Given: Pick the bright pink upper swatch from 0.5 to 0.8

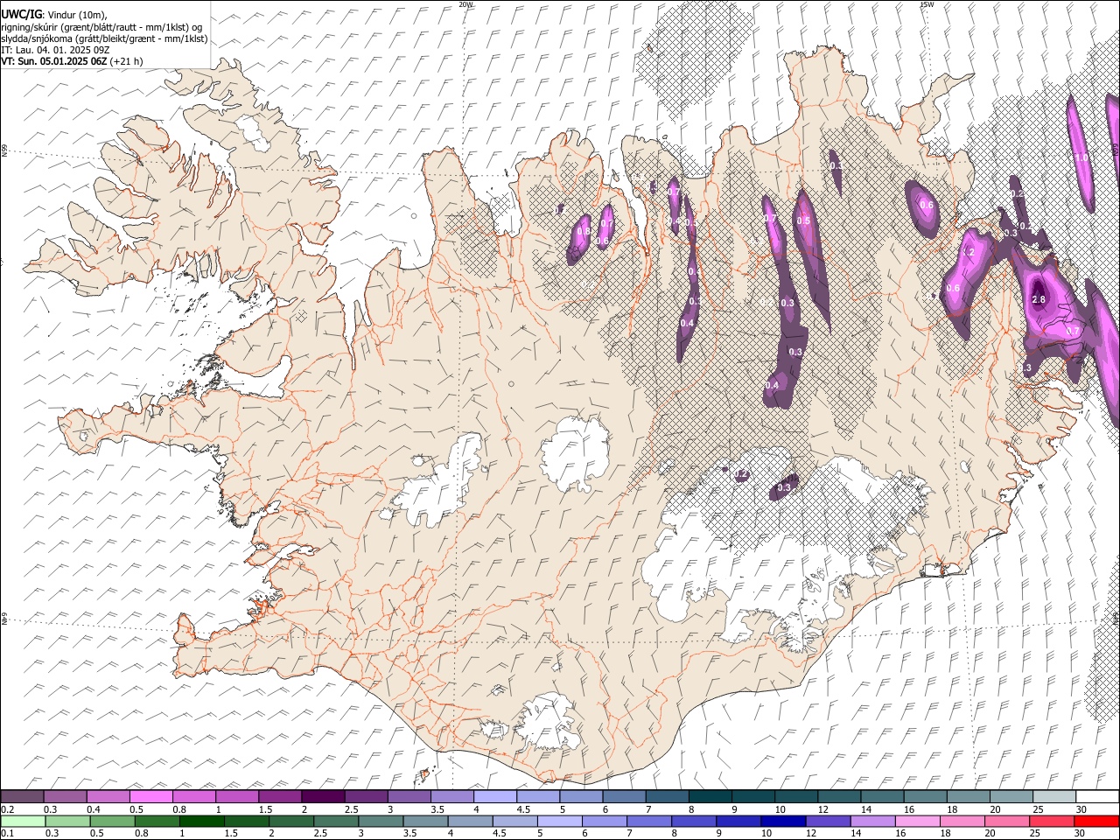Looking at the screenshot, I should [151, 796].
